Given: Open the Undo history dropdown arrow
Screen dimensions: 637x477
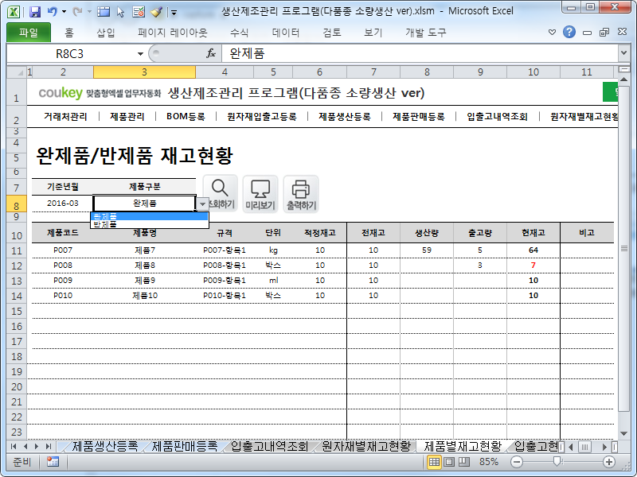Looking at the screenshot, I should coord(64,12).
